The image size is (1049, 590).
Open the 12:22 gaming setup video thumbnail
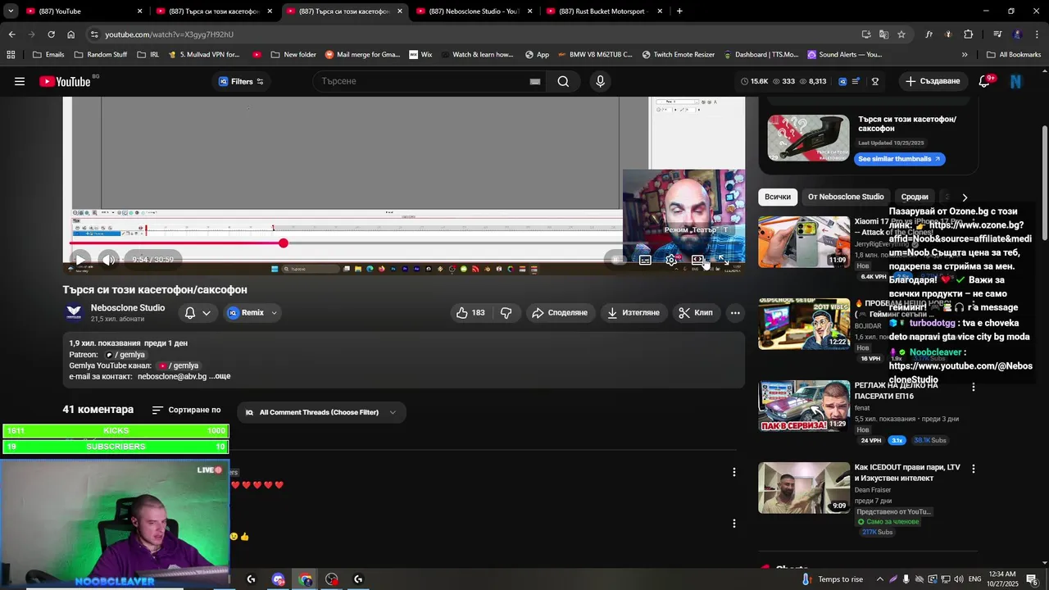click(804, 324)
